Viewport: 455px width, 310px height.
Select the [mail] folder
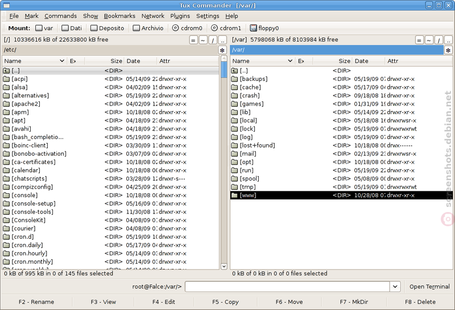coord(341,154)
